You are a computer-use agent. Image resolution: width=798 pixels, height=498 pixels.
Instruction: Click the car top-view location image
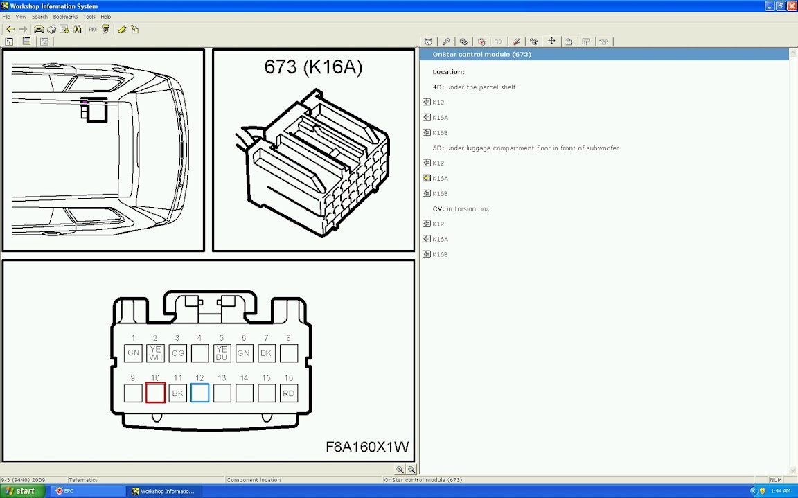pos(103,150)
